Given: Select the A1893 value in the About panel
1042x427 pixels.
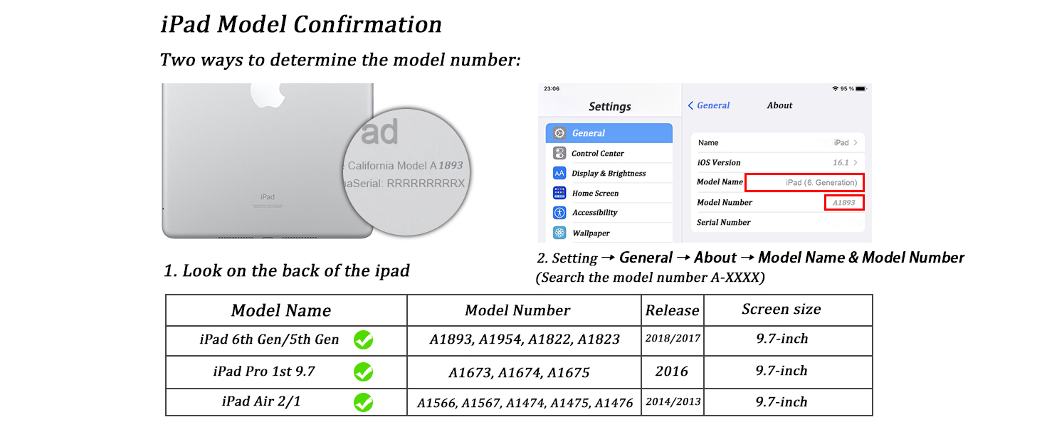Looking at the screenshot, I should click(x=844, y=203).
